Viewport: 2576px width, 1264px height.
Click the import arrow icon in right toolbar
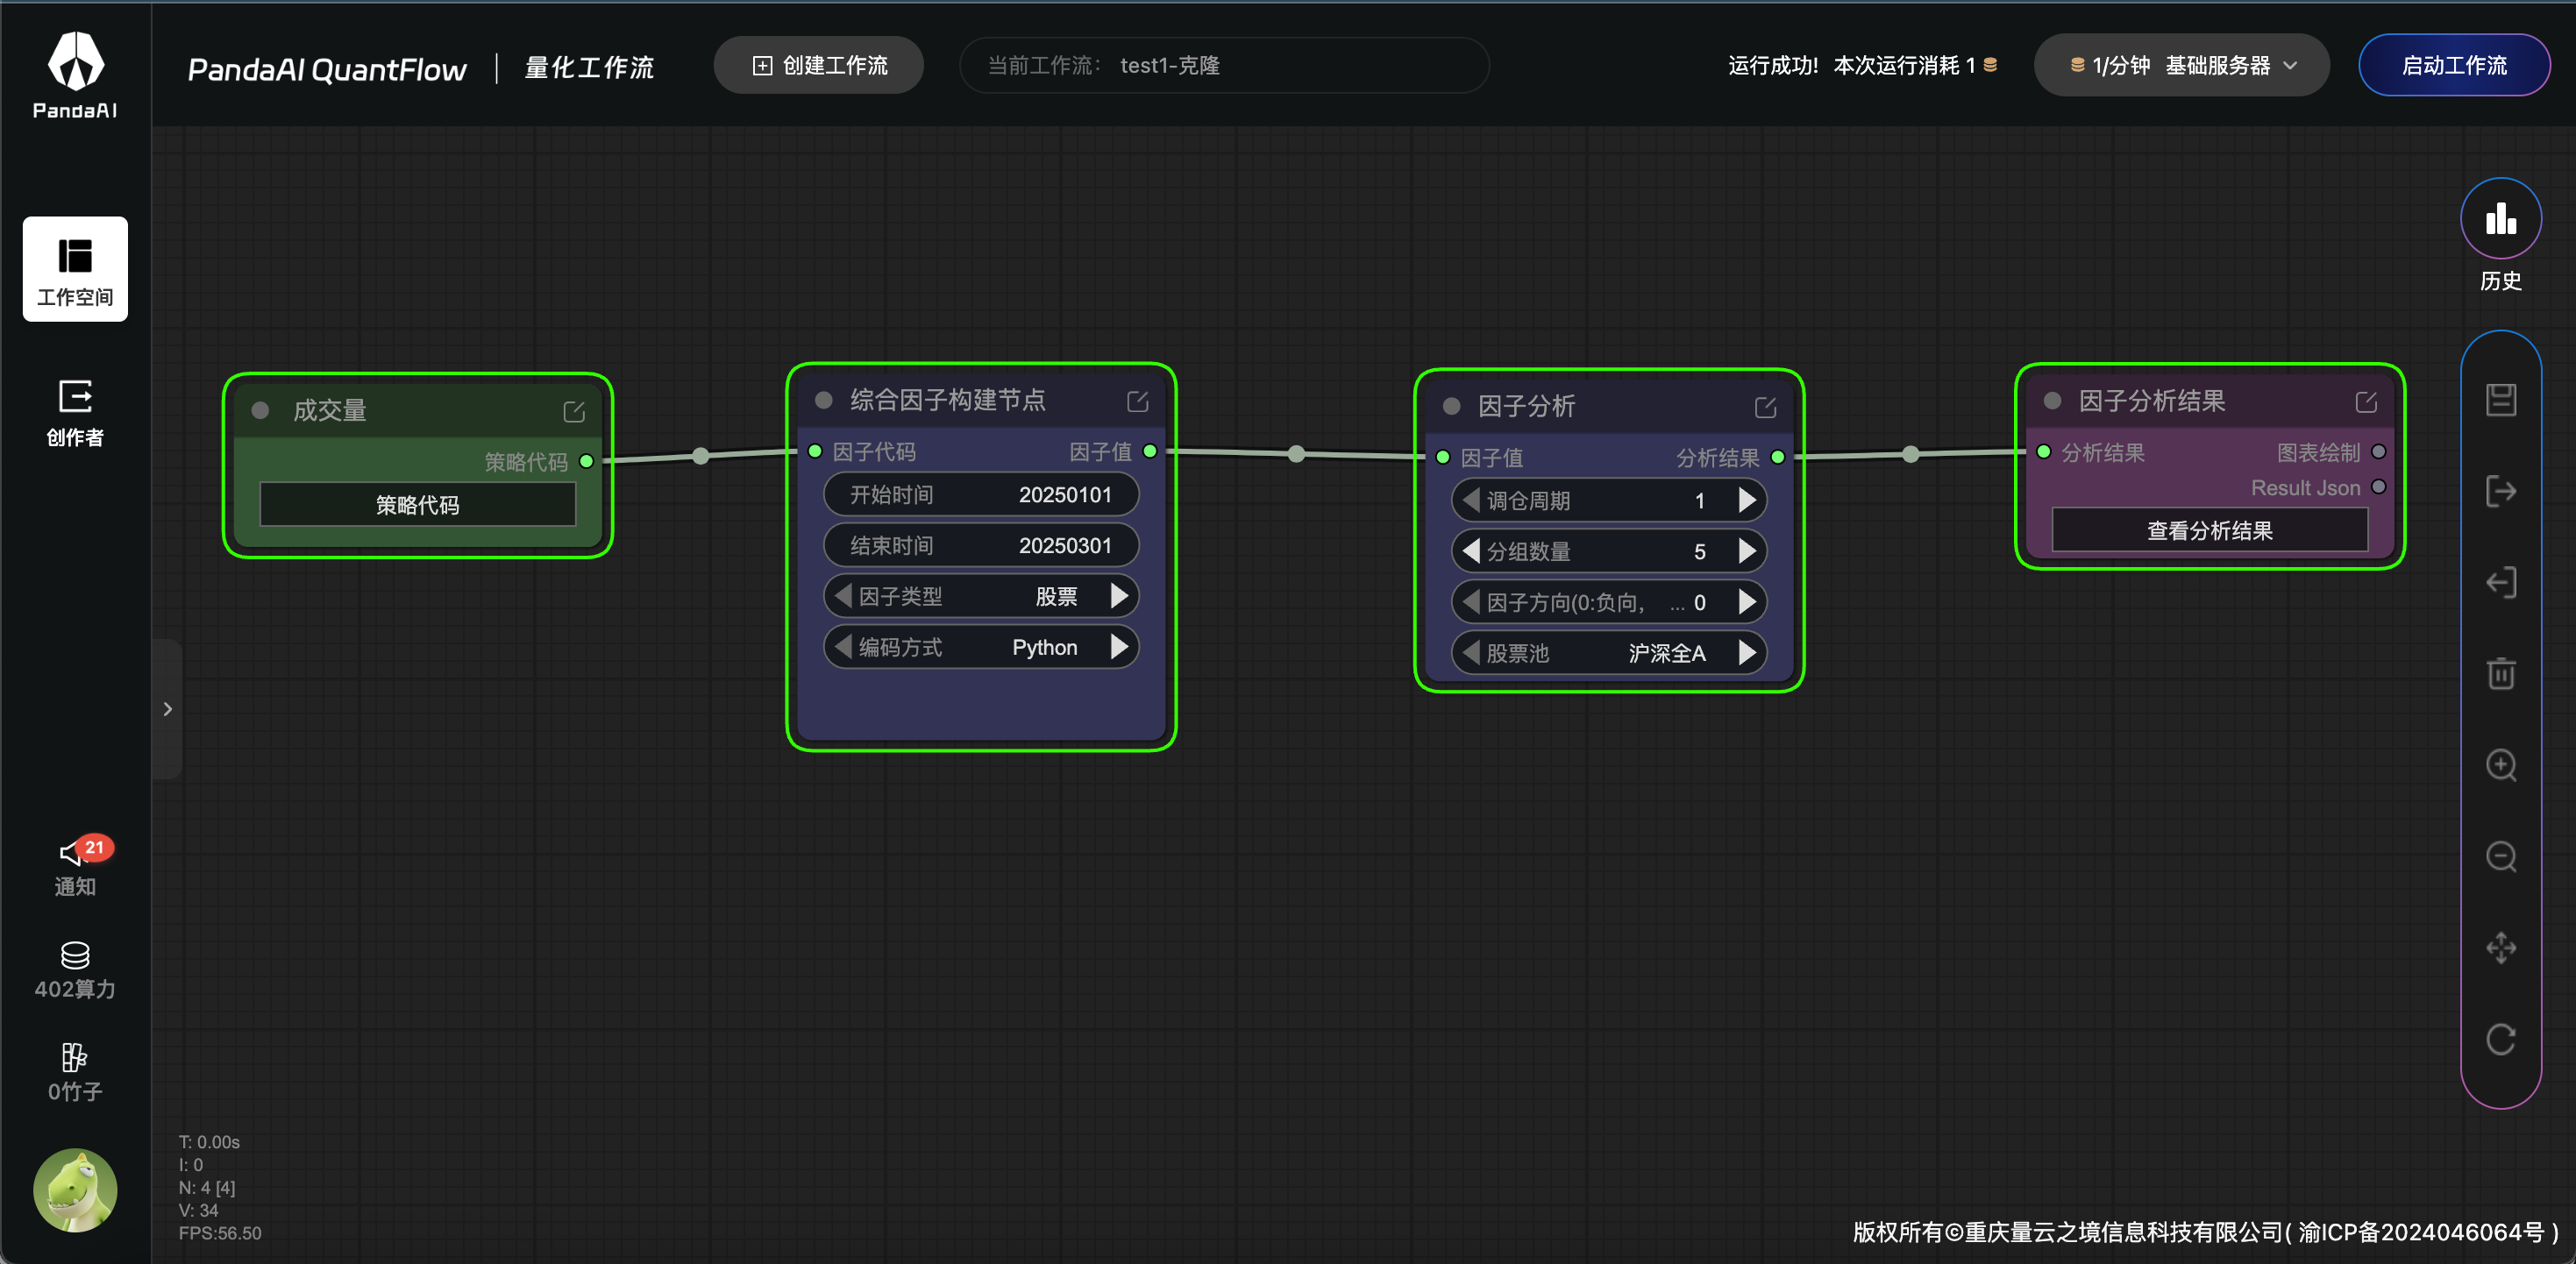coord(2501,582)
